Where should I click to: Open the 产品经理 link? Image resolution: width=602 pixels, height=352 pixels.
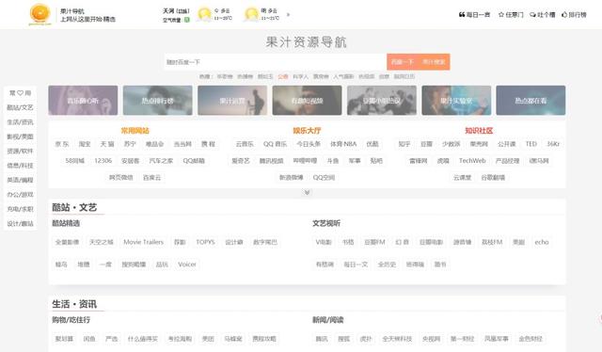click(507, 161)
